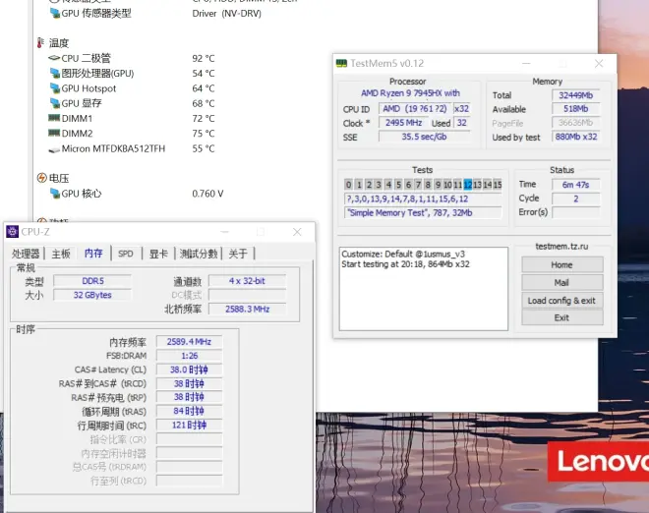Image resolution: width=649 pixels, height=513 pixels.
Task: Click the temperature thermometer icon
Action: tap(41, 43)
